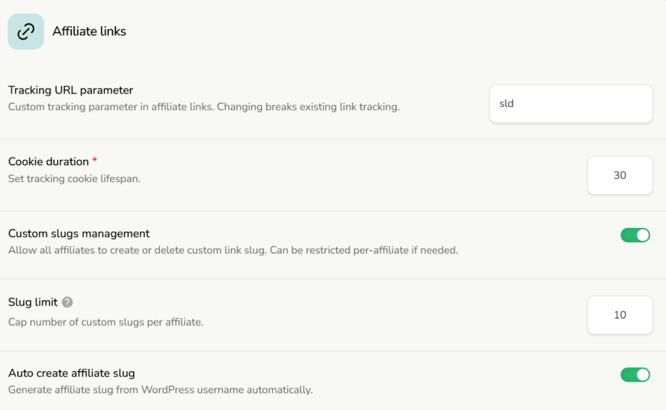
Task: Turn off Auto create affiliate slug
Action: 635,375
